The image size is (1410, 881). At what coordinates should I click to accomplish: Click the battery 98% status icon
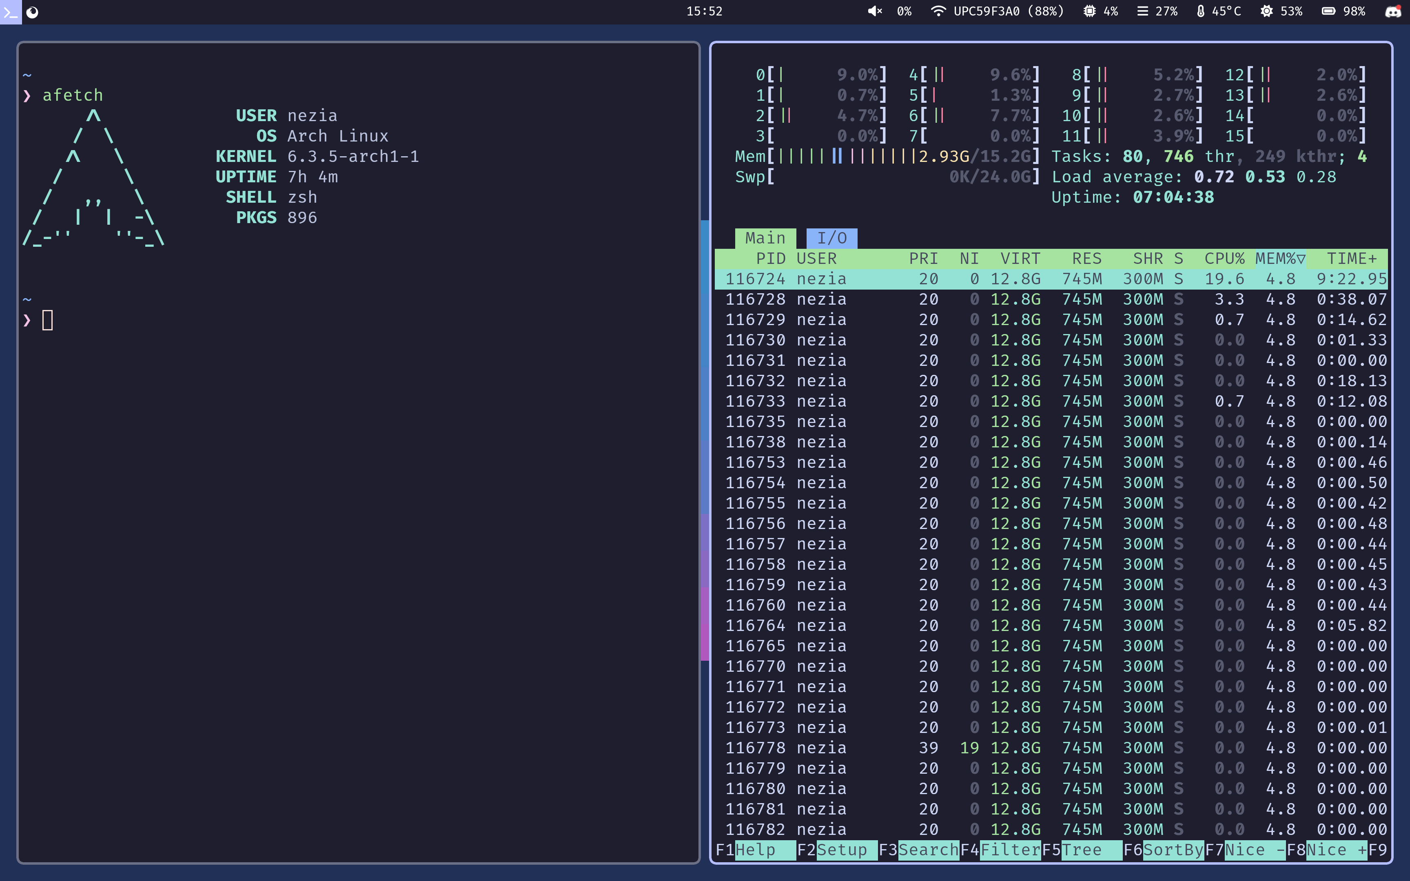coord(1328,11)
